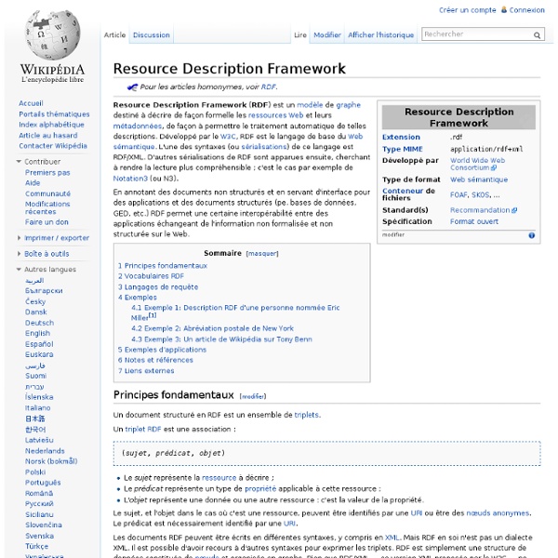Click Contacter Wikipédia link
Viewport: 558px width, 558px height.
(x=53, y=146)
